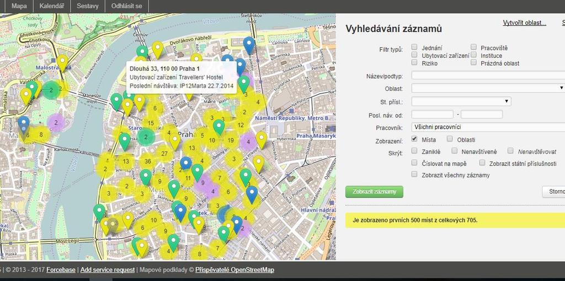Viewport: 565px width, 281px height.
Task: Open green cluster 2 beside Malostranská pins
Action: point(51,90)
